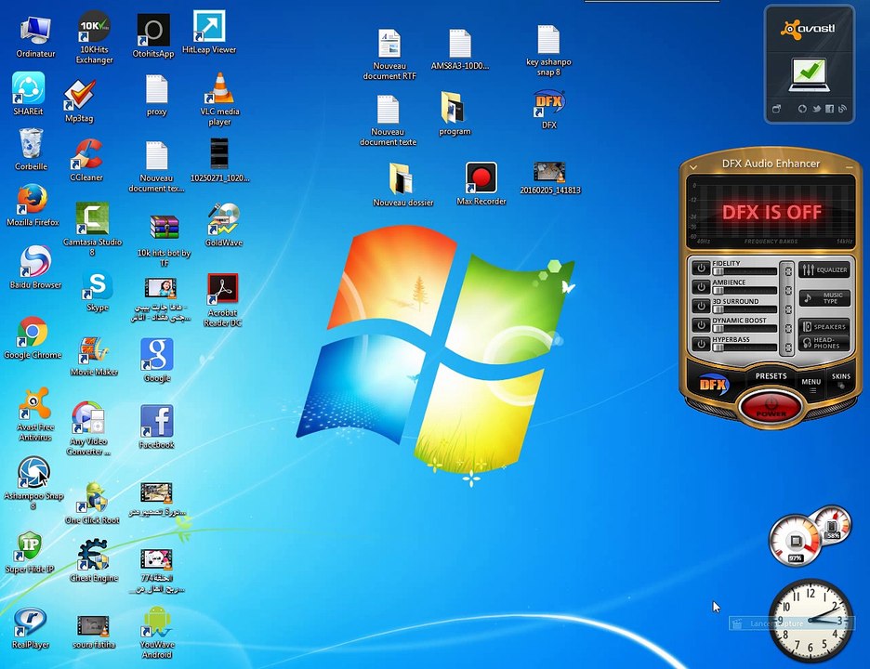Select the proxy text file
870x669 pixels.
click(x=156, y=96)
